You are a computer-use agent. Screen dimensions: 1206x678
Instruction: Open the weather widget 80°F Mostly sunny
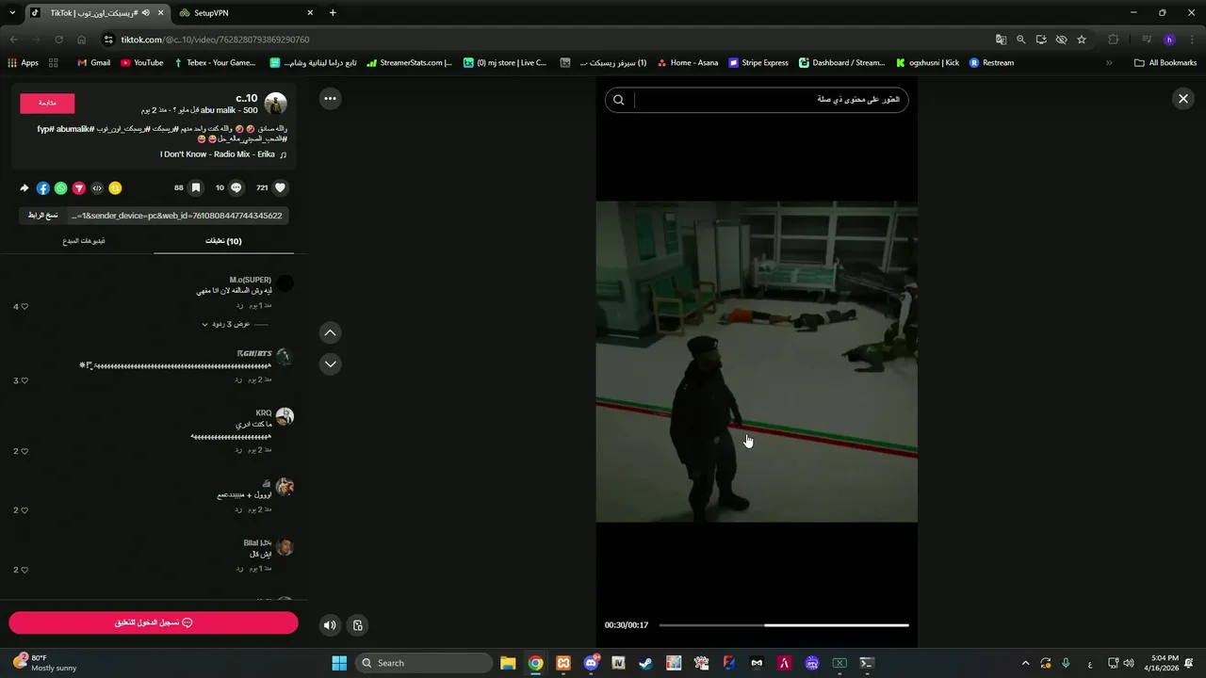(44, 663)
